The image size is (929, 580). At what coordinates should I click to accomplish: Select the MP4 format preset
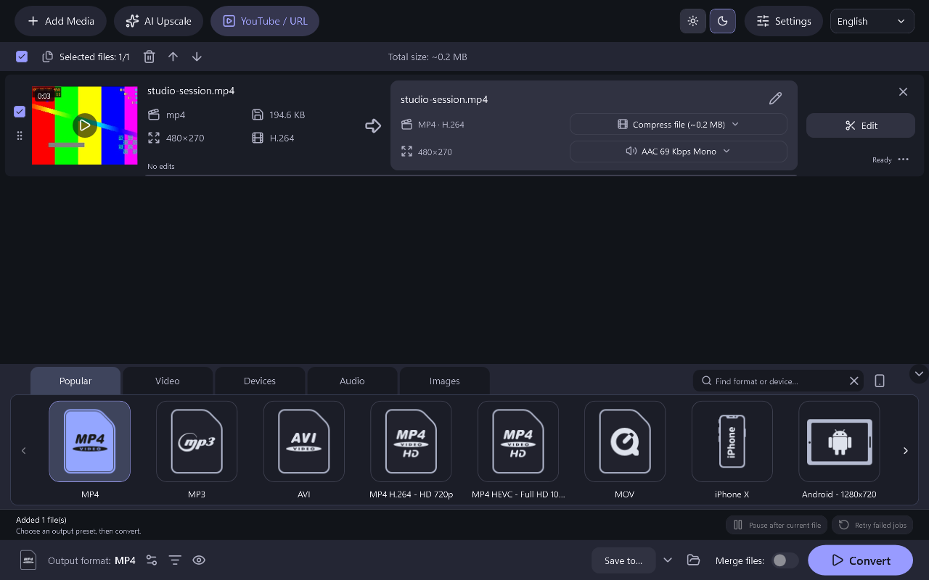coord(89,442)
